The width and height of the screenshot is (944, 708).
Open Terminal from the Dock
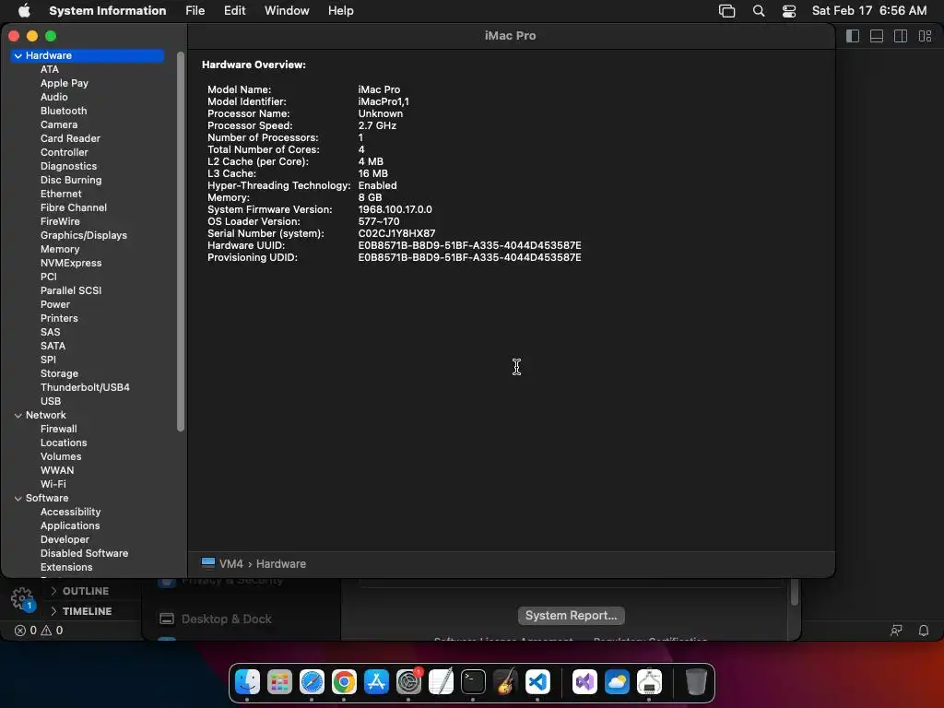(473, 682)
